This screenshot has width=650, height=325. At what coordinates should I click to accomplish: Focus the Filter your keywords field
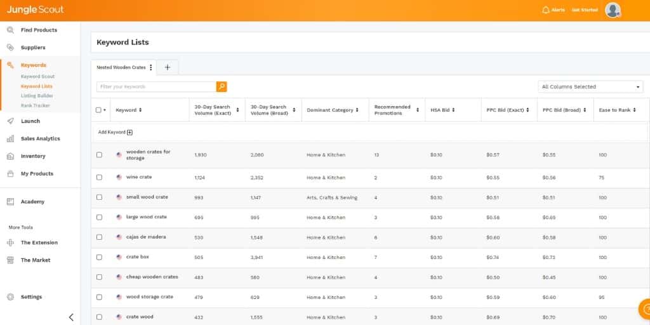click(x=156, y=86)
